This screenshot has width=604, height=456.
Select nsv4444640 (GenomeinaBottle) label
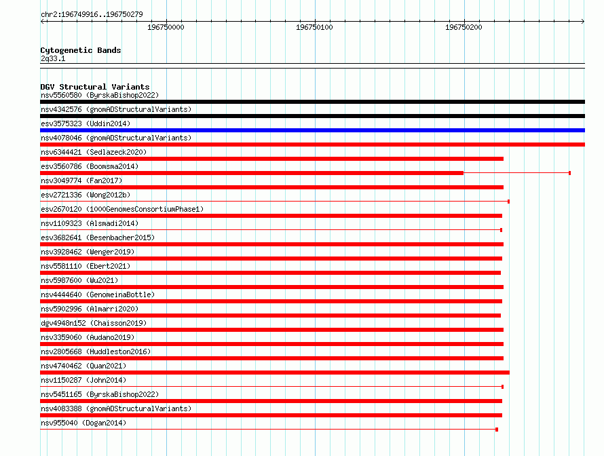pos(98,294)
